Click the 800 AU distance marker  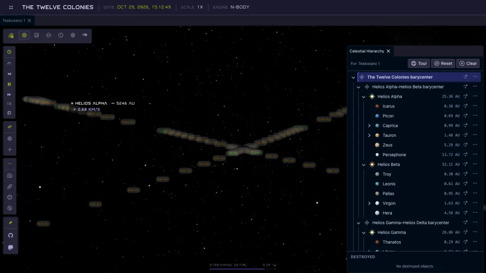point(43,224)
